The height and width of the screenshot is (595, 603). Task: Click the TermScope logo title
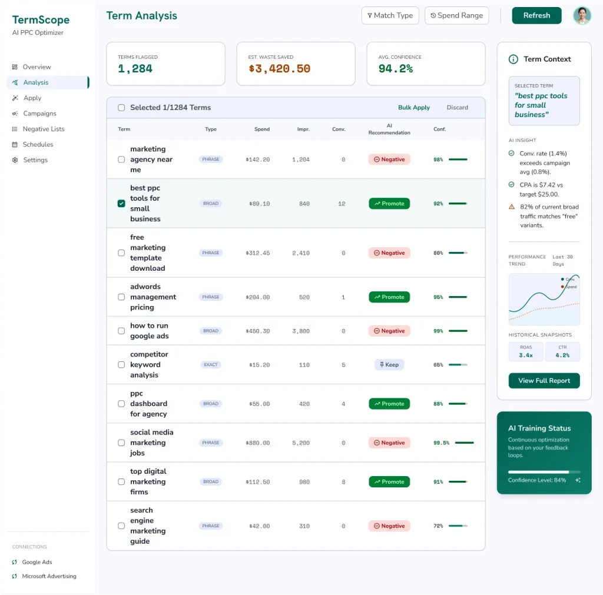coord(41,20)
